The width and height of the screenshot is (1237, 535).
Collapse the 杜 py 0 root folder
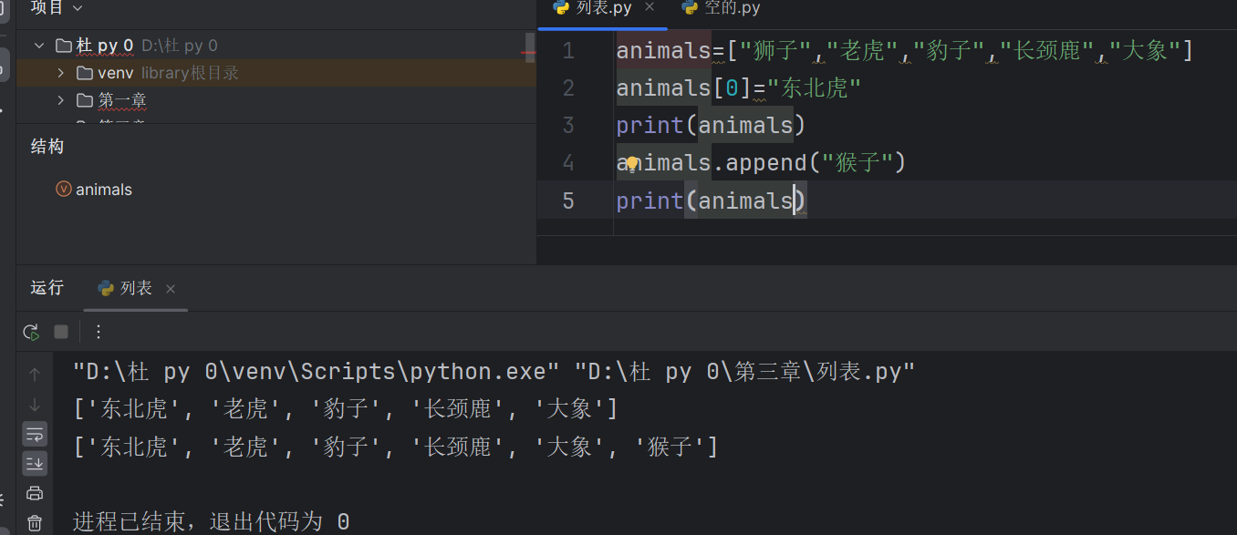[39, 46]
